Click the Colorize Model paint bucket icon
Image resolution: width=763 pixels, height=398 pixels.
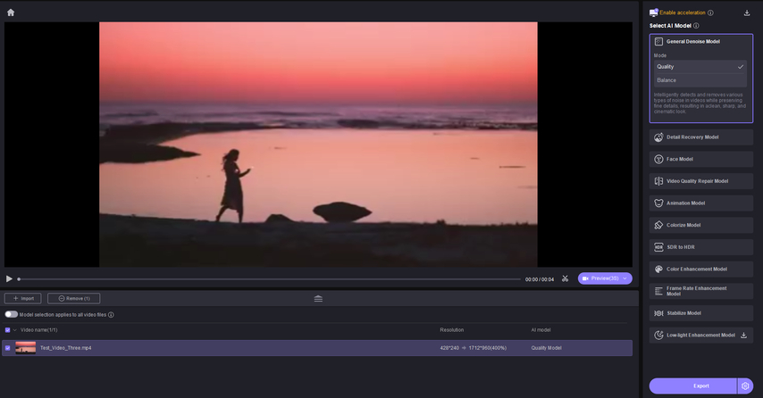point(658,225)
